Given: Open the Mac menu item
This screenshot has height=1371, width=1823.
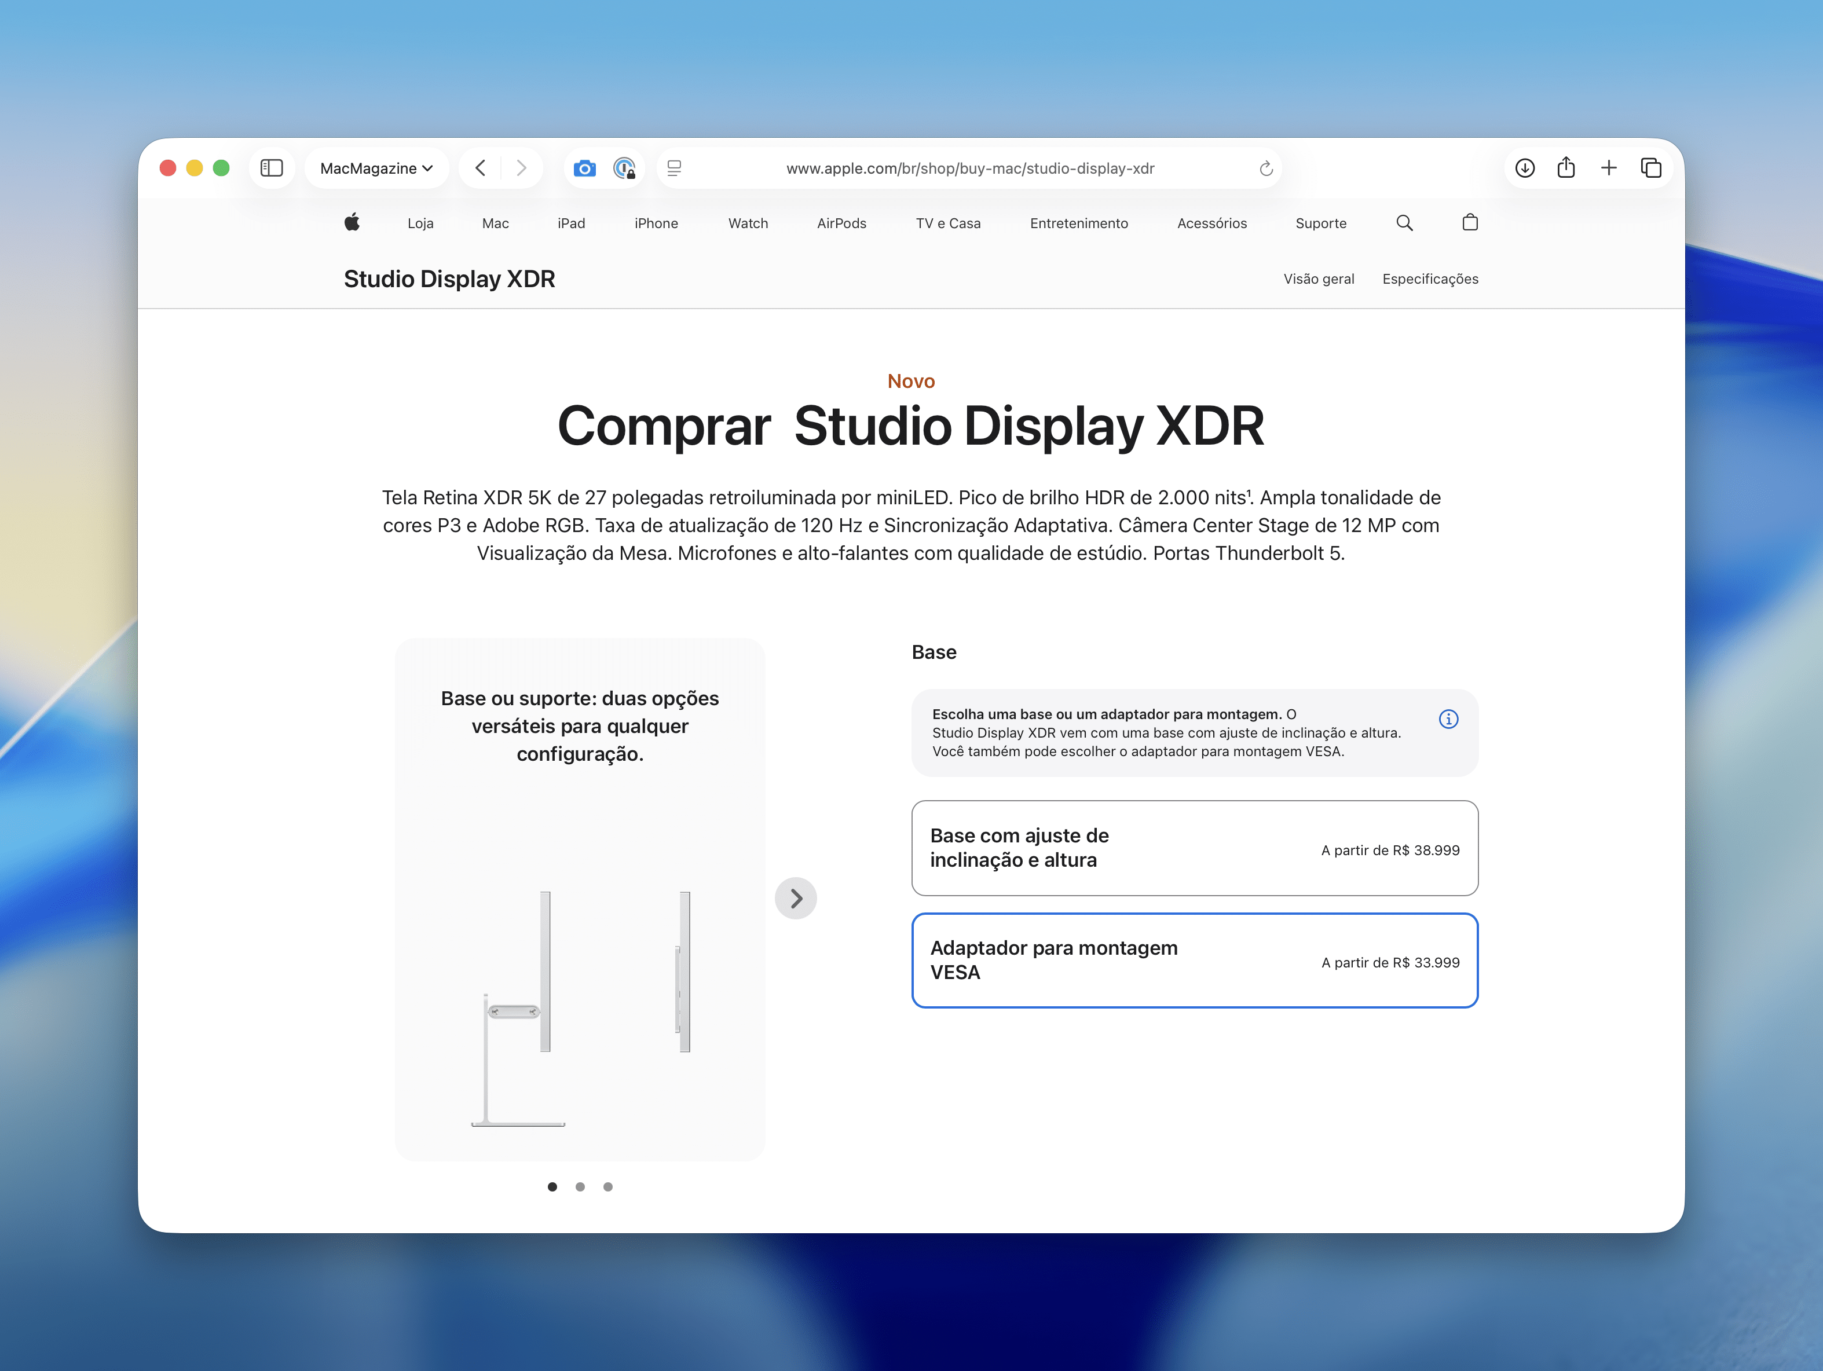Looking at the screenshot, I should (495, 223).
